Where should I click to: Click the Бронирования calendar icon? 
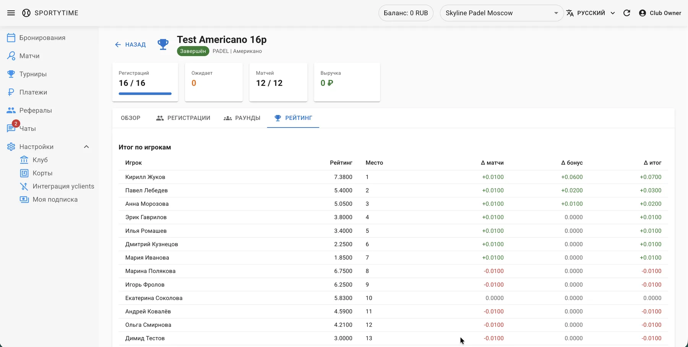point(11,38)
